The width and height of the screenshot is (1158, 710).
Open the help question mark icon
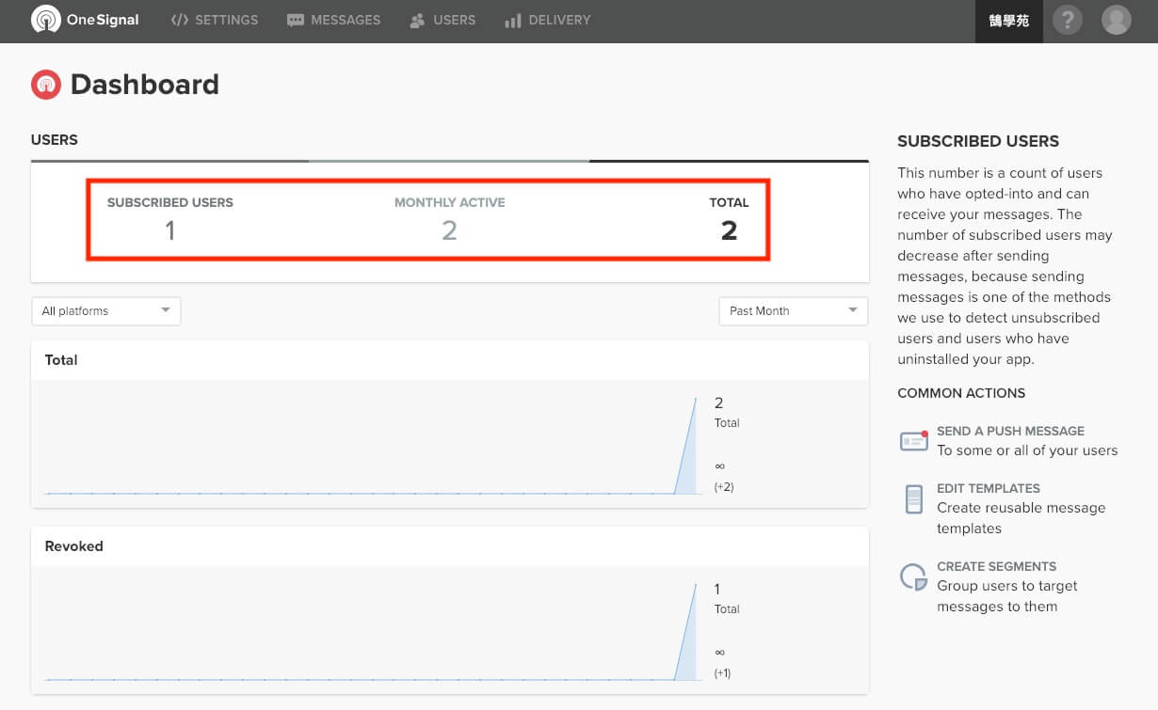pyautogui.click(x=1067, y=20)
